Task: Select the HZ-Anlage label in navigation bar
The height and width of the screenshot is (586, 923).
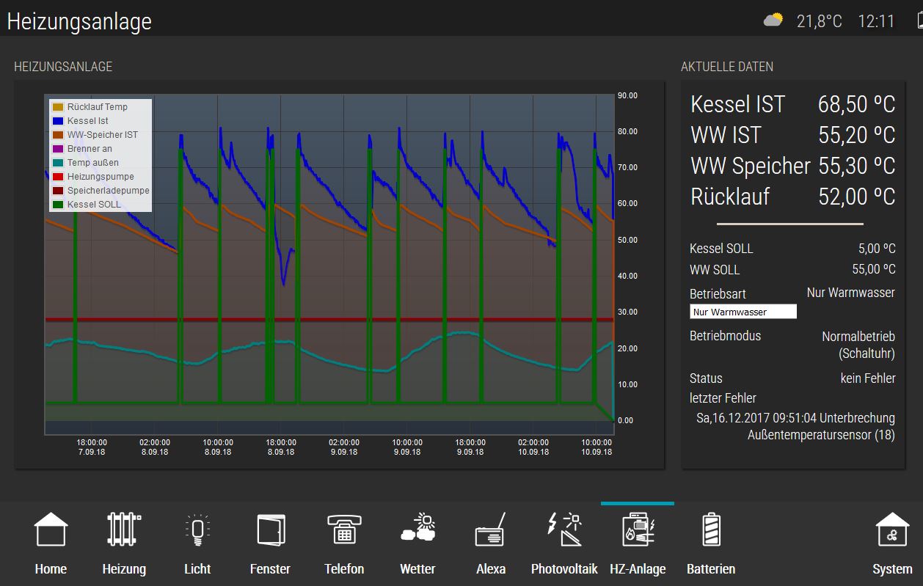Action: pyautogui.click(x=638, y=569)
